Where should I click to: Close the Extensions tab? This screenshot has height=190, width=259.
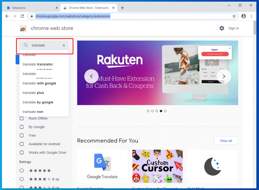(x=57, y=8)
